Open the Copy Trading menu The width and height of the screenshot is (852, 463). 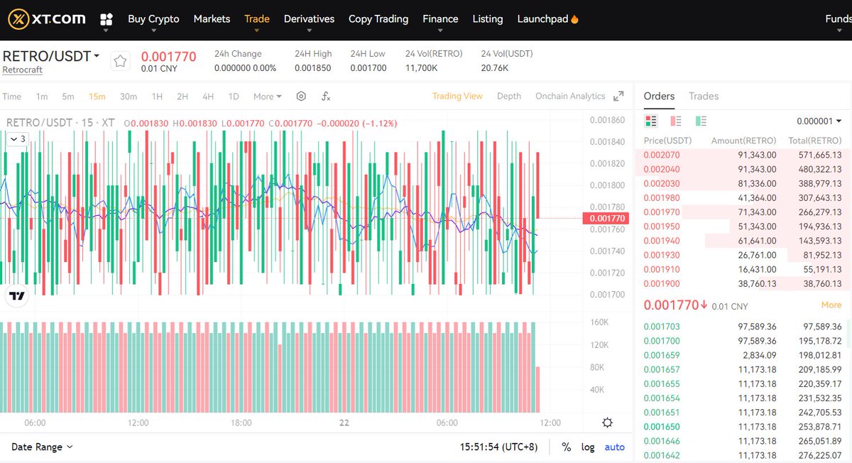378,19
